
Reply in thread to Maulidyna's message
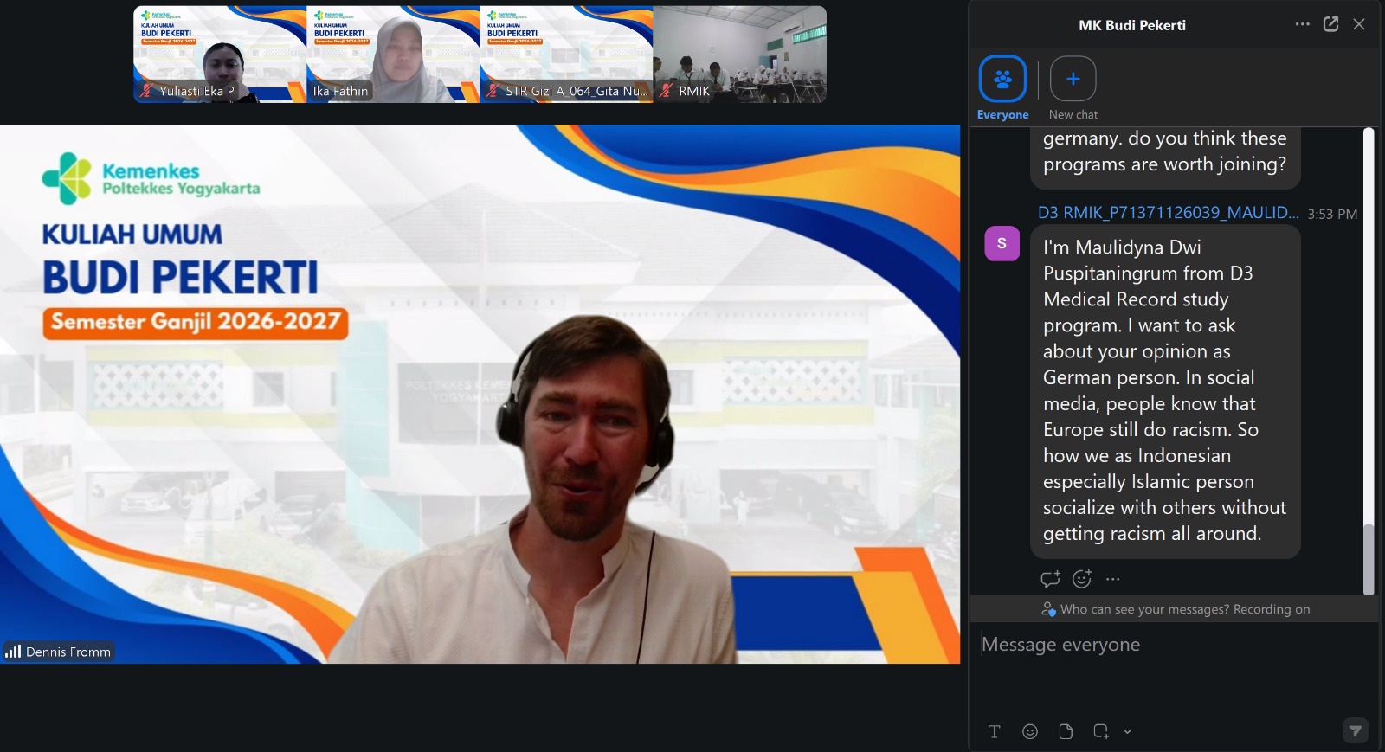pyautogui.click(x=1050, y=579)
